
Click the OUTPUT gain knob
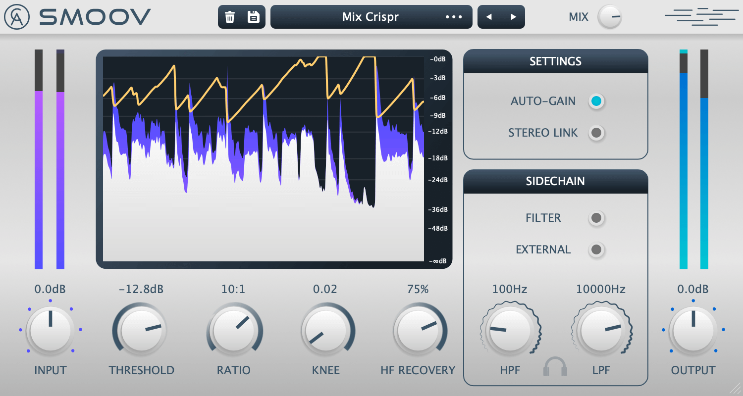pos(692,330)
